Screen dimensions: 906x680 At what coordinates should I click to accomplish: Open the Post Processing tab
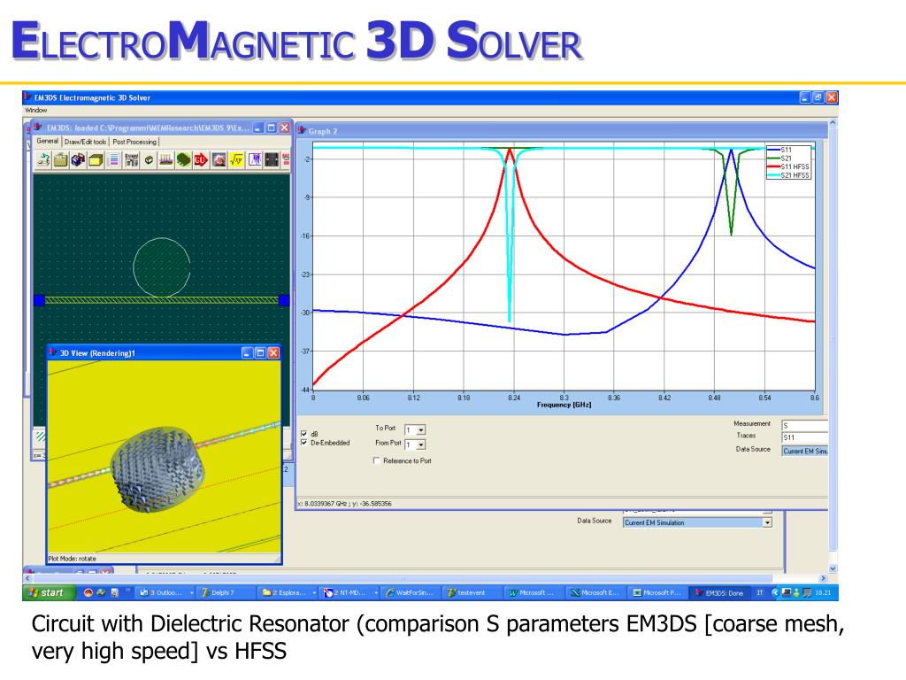point(134,142)
